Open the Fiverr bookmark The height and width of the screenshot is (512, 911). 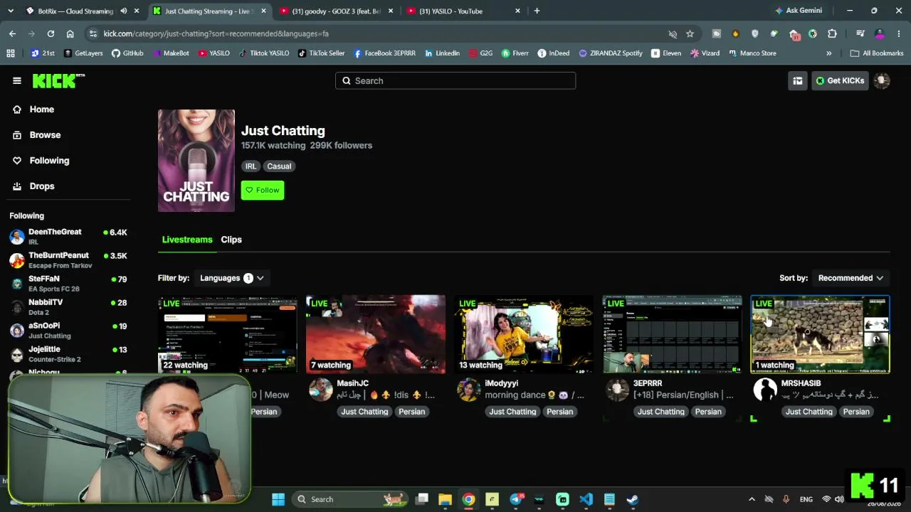point(515,53)
